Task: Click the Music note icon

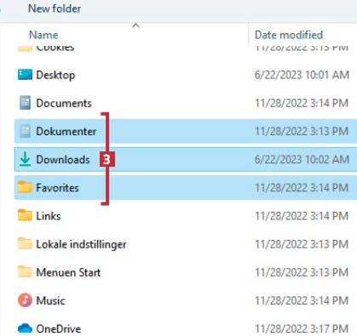Action: [x=25, y=300]
